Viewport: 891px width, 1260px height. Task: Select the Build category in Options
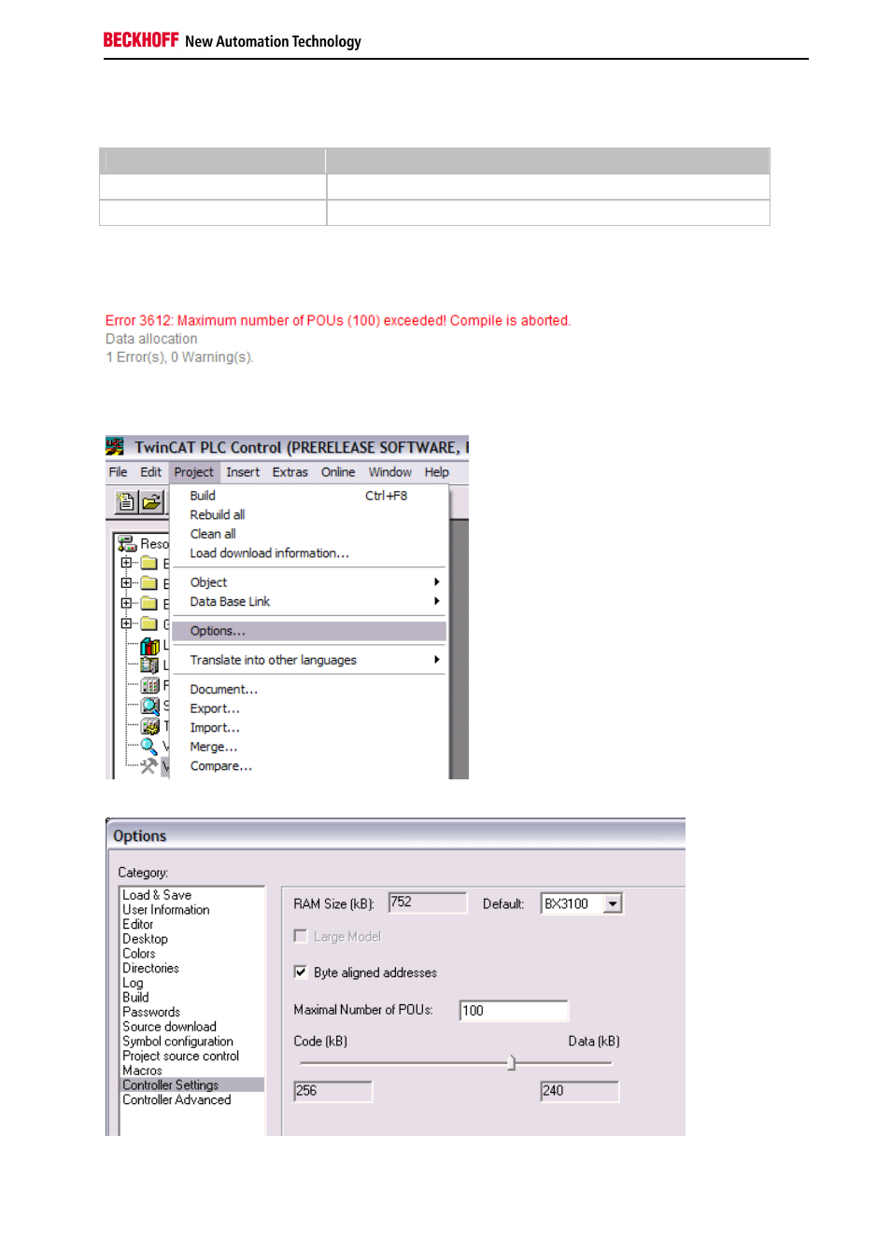pyautogui.click(x=191, y=997)
